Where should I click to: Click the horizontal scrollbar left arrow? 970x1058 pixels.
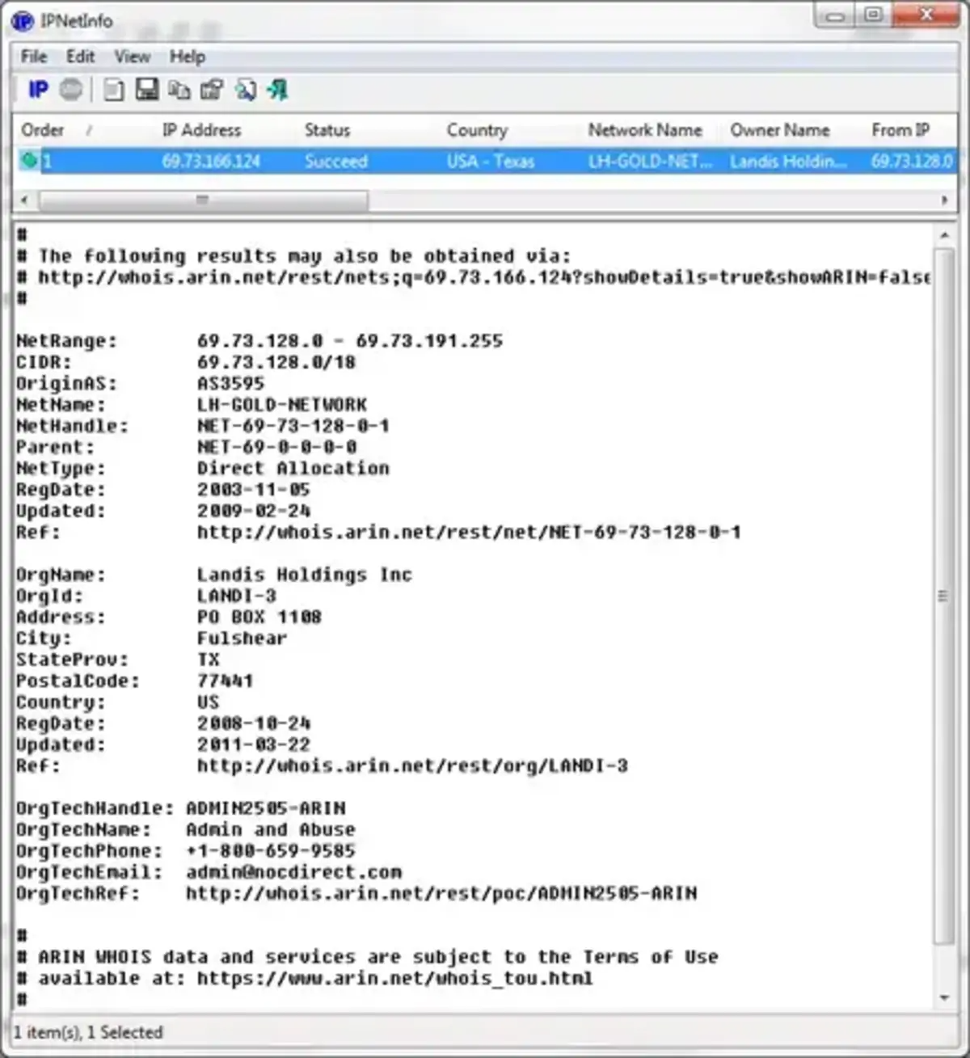(24, 200)
